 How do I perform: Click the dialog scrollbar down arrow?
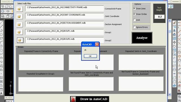tap(170, 94)
